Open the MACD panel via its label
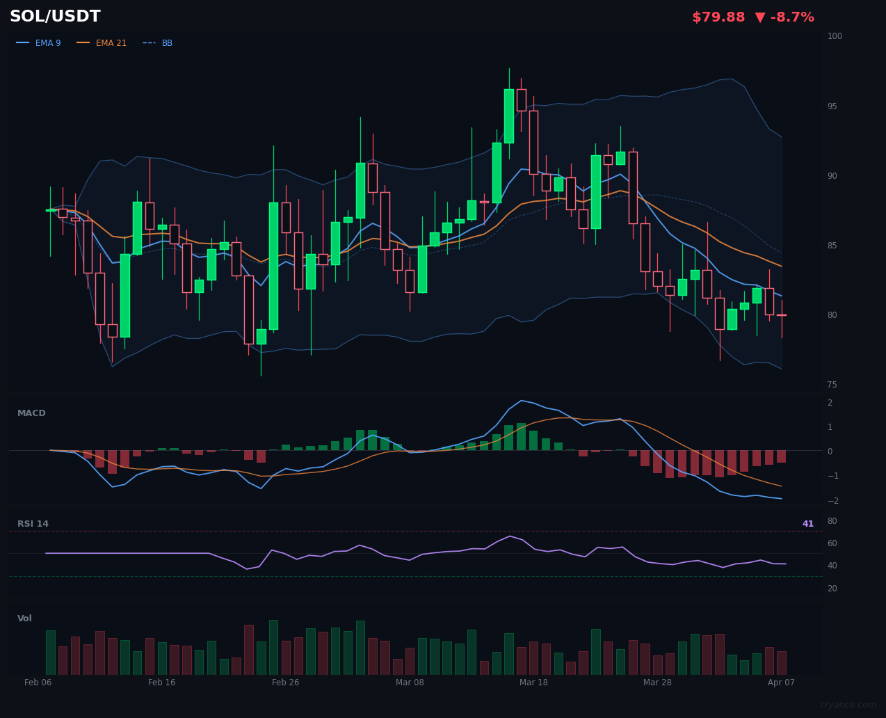 (31, 413)
